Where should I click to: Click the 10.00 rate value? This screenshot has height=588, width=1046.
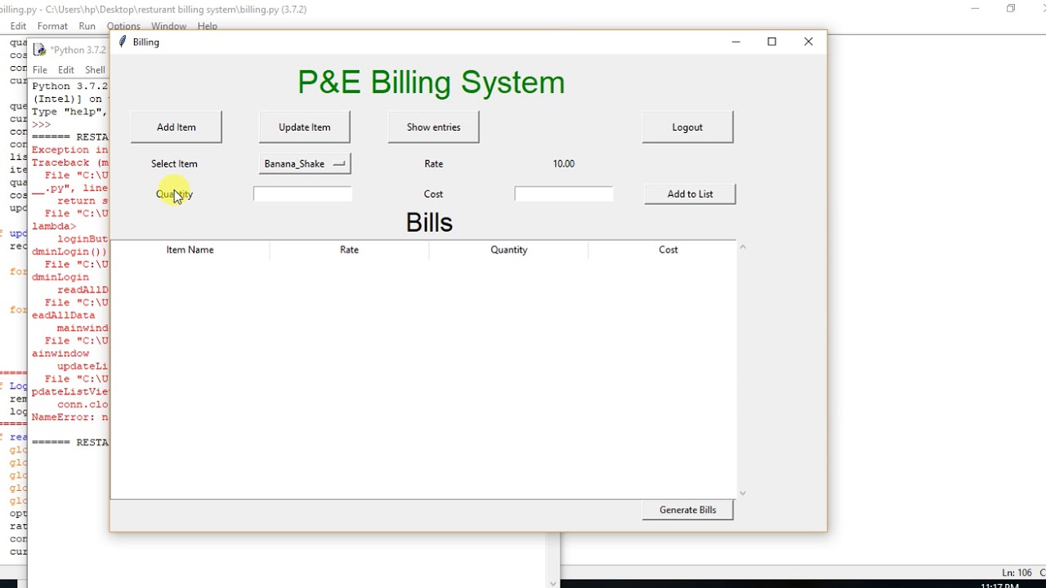[563, 164]
